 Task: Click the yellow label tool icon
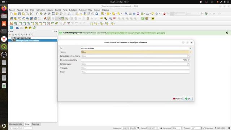coord(101,18)
